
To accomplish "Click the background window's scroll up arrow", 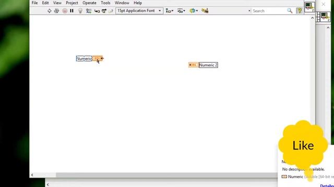I will pos(328,28).
